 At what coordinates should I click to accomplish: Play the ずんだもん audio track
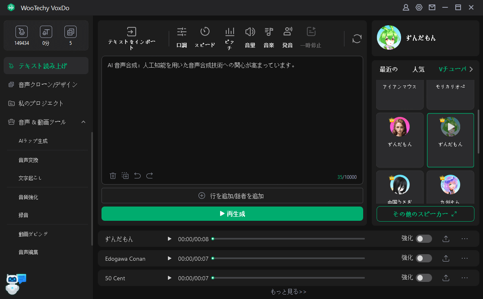[x=170, y=239]
